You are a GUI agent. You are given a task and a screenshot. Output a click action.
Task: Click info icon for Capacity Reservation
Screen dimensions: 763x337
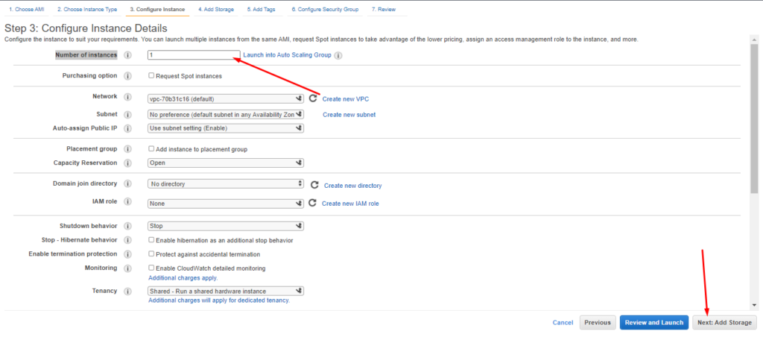tap(128, 163)
